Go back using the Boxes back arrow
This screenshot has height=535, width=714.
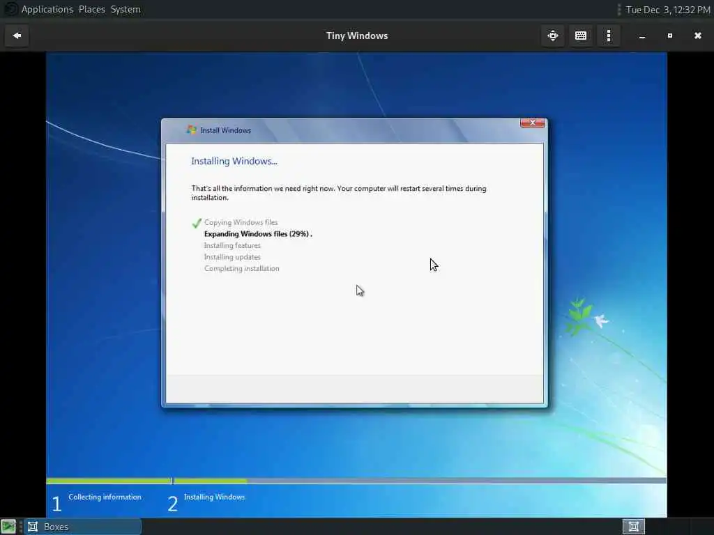coord(17,36)
